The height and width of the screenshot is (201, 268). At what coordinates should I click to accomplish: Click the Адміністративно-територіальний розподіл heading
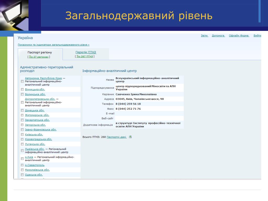point(47,69)
